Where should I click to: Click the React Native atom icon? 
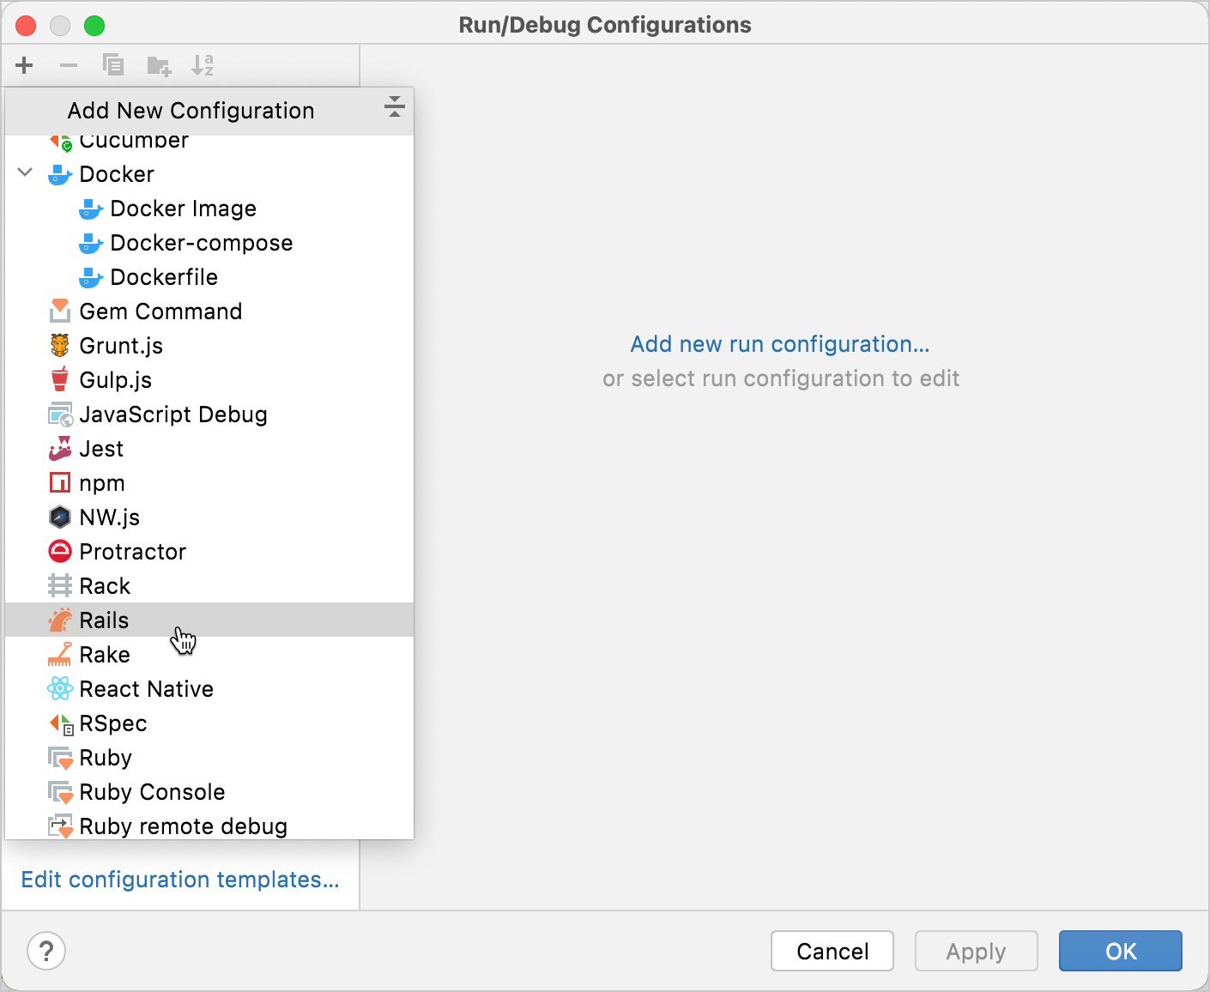point(60,689)
